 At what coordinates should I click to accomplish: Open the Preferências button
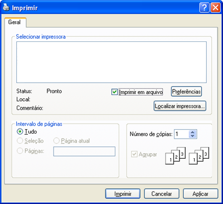186,92
